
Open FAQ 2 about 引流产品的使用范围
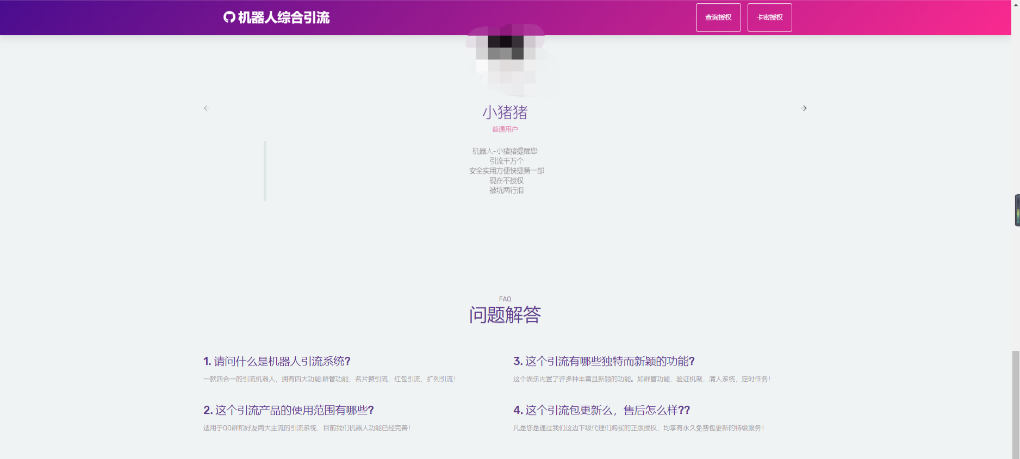[288, 410]
